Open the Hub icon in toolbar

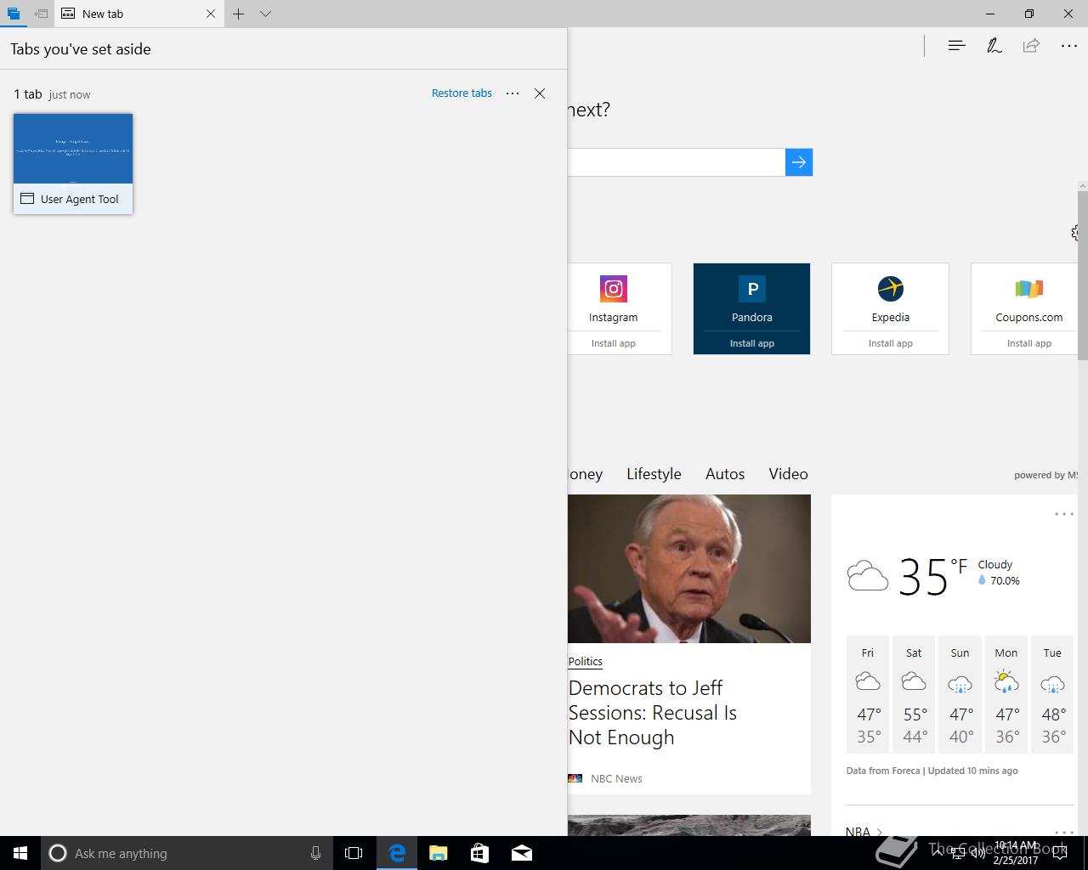(x=956, y=46)
